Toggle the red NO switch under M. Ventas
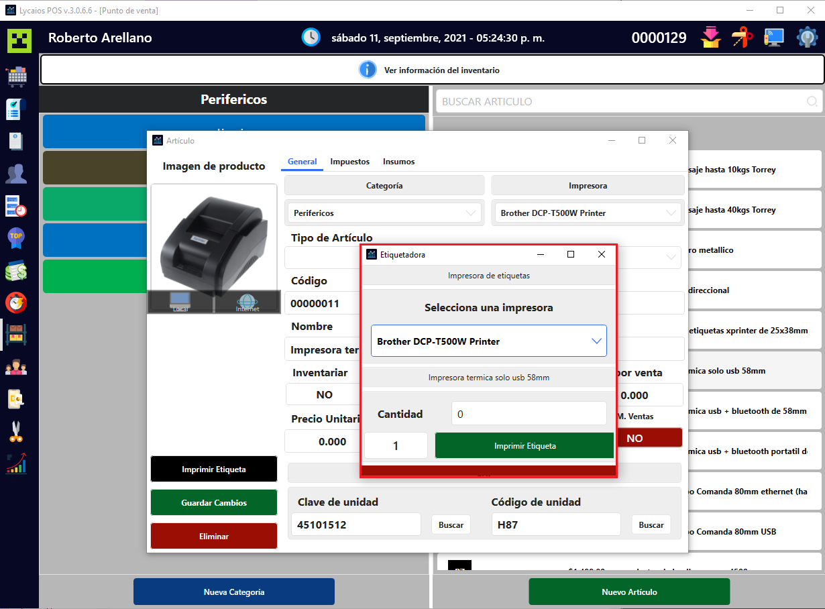Viewport: 825px width, 609px height. 634,438
